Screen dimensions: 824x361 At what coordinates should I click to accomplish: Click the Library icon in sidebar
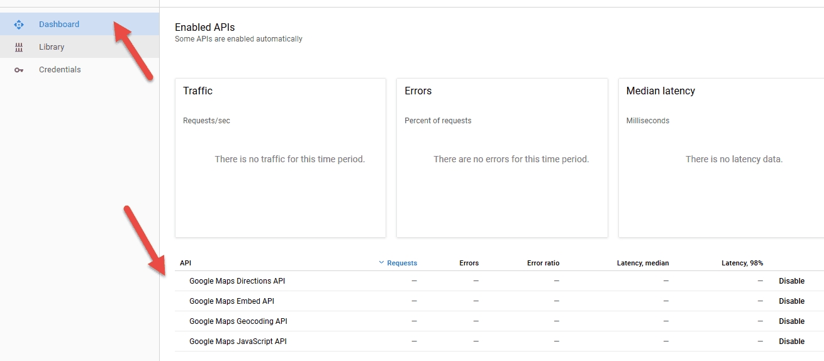19,47
